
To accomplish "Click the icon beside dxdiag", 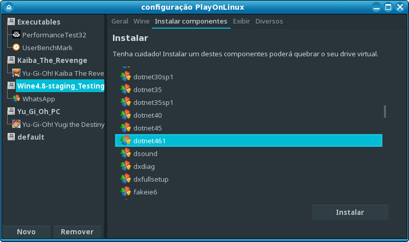I will (125, 166).
